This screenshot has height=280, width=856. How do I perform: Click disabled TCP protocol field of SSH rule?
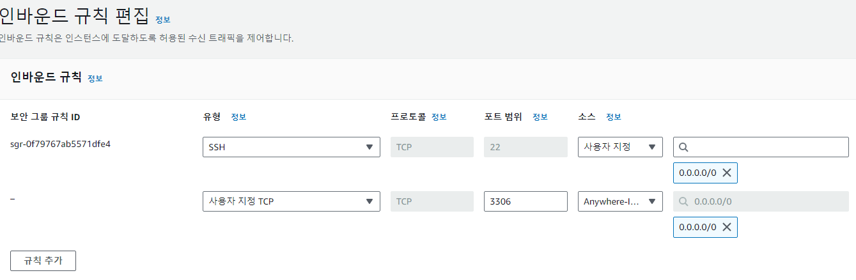(432, 147)
